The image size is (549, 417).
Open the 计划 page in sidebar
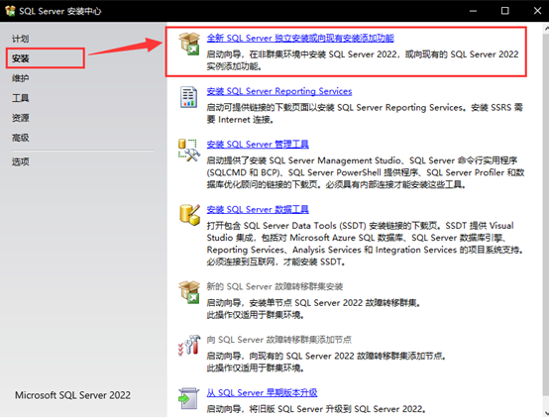point(20,39)
